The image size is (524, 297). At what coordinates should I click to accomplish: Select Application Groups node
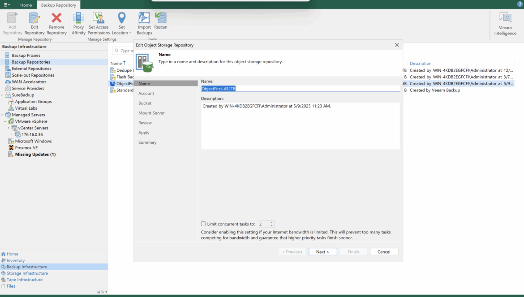click(33, 102)
